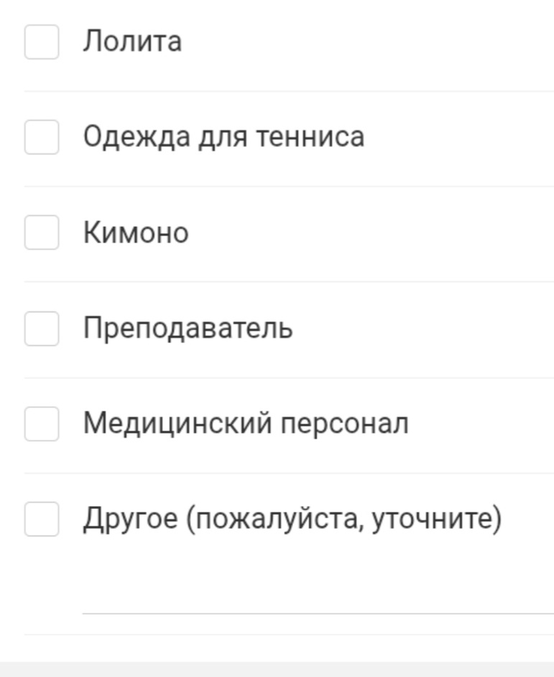Viewport: 554px width, 677px height.
Task: Enable the Кимоно checkbox
Action: (42, 233)
